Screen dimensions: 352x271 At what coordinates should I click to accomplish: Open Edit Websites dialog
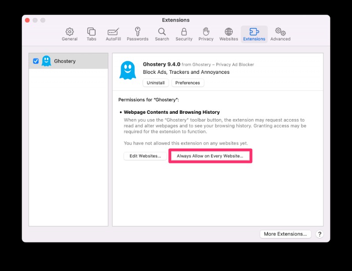[x=145, y=156]
